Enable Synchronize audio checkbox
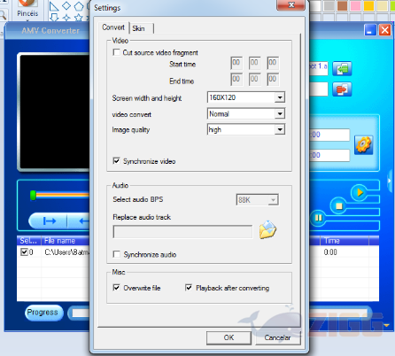 pos(116,254)
